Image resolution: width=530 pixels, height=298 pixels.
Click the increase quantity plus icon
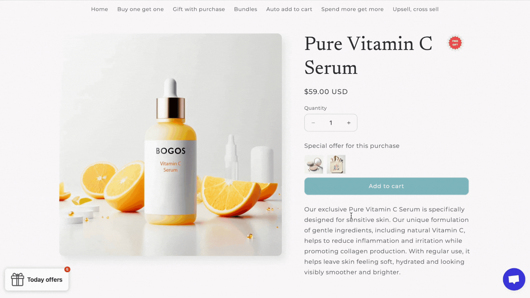click(348, 123)
